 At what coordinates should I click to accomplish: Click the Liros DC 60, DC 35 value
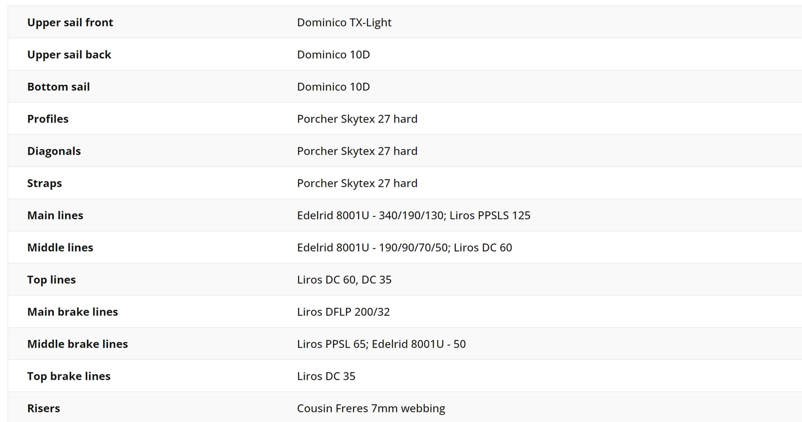pos(344,279)
